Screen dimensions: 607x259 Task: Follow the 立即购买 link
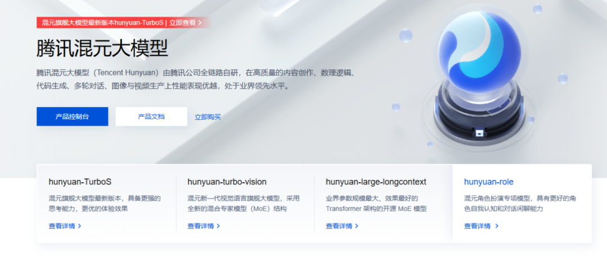tap(208, 117)
